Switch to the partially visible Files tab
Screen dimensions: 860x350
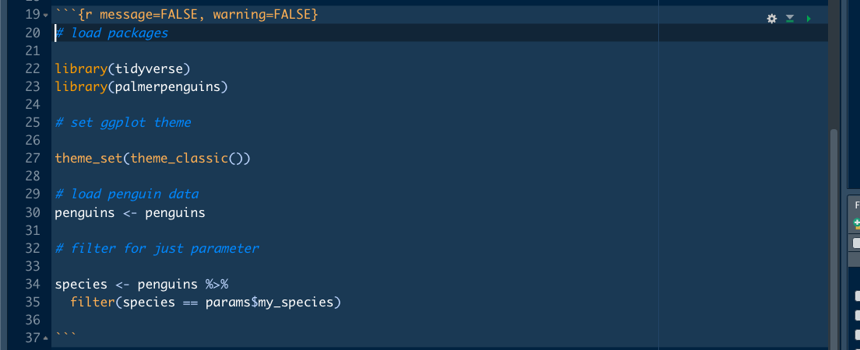click(x=857, y=205)
